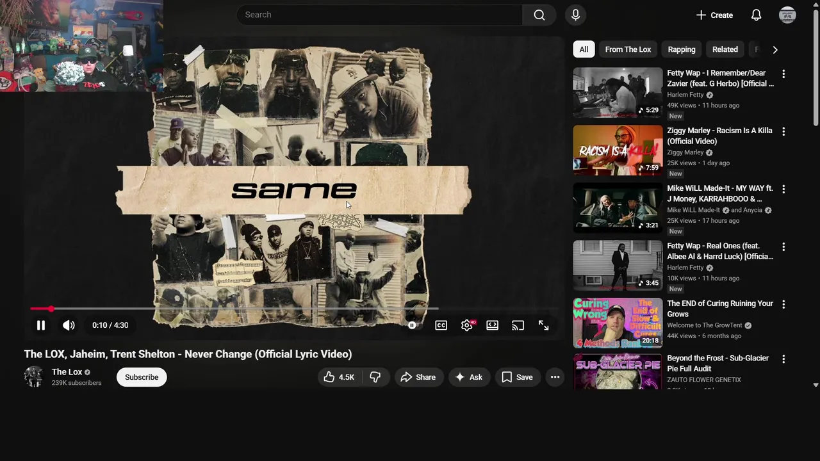Image resolution: width=820 pixels, height=461 pixels.
Task: Open options for Ziggy Marley video
Action: 783,131
